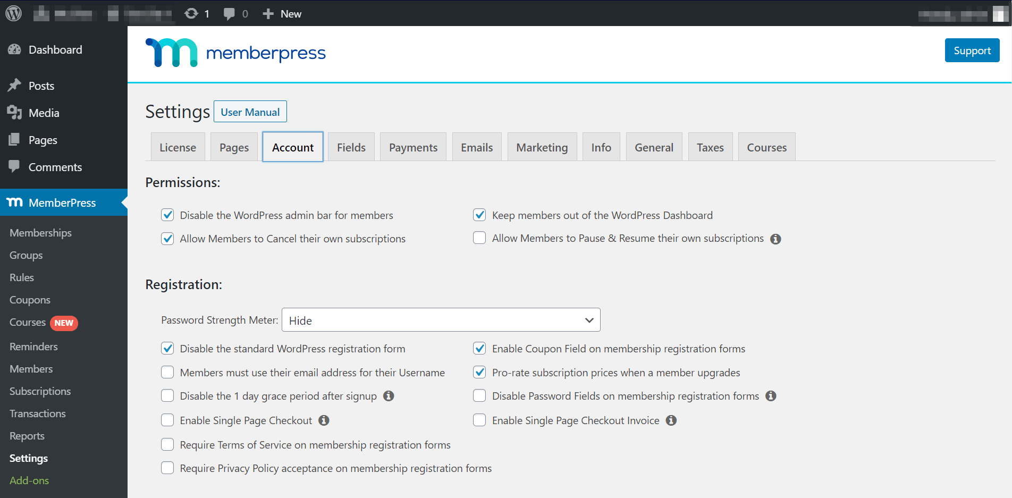This screenshot has height=498, width=1012.
Task: Click the Posts pin icon
Action: [x=14, y=86]
